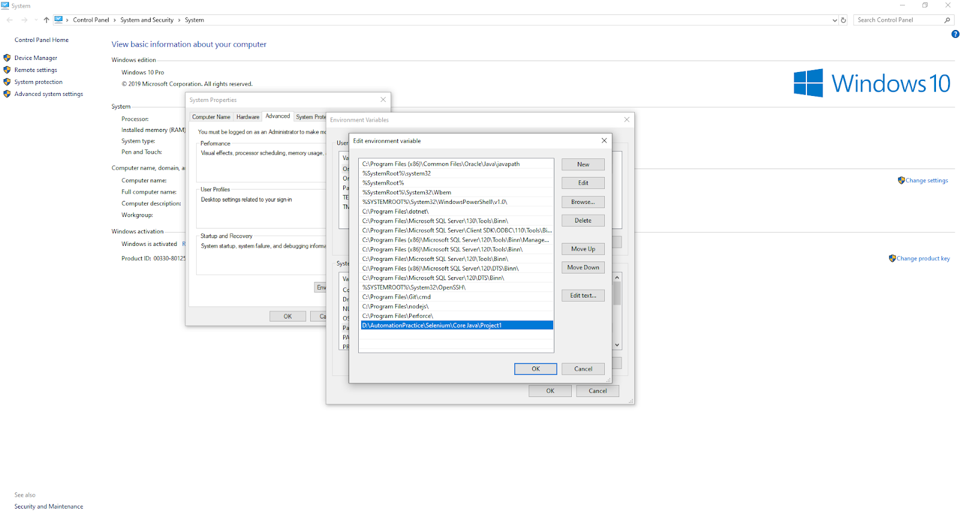This screenshot has height=520, width=960.
Task: Click System and Security breadcrumb
Action: pyautogui.click(x=147, y=20)
